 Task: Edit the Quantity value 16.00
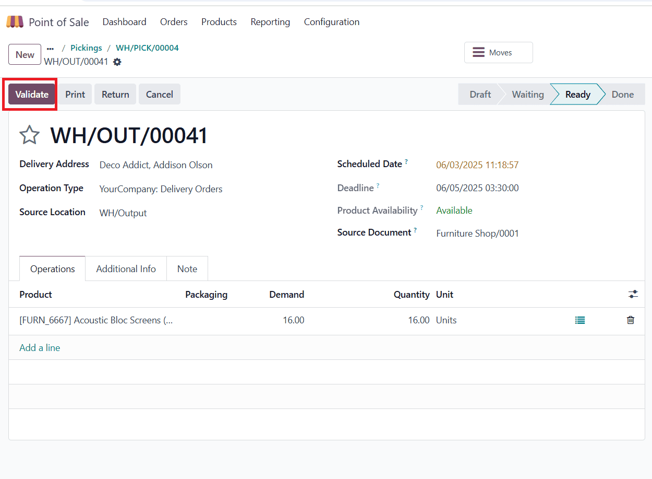click(419, 320)
